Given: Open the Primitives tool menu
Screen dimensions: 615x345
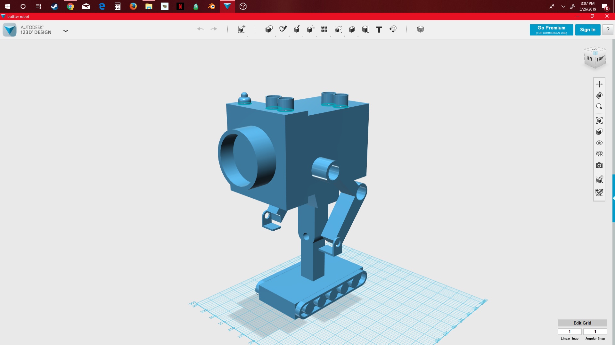Looking at the screenshot, I should coord(269,29).
